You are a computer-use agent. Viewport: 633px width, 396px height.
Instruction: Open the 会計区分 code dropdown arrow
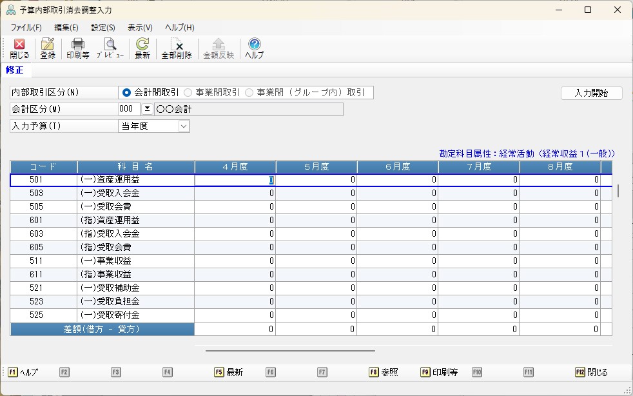[x=146, y=109]
